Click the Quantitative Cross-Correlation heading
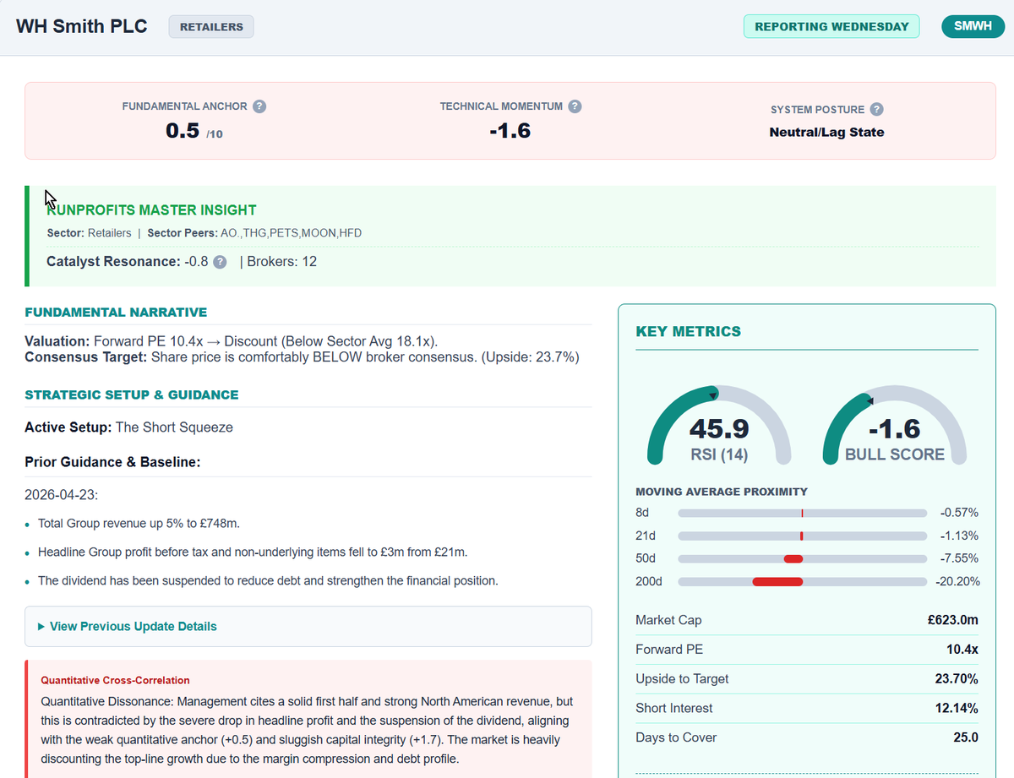The image size is (1014, 778). [x=115, y=680]
